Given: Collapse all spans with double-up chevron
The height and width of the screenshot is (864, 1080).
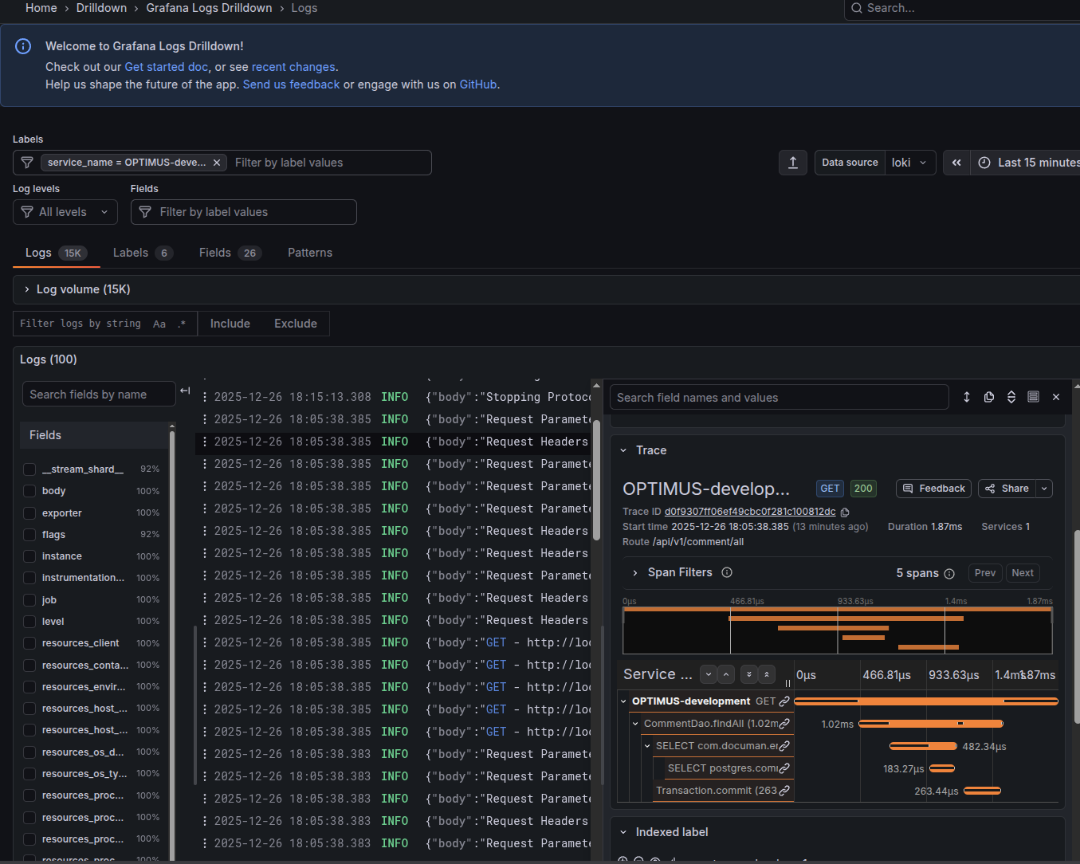Looking at the screenshot, I should click(766, 674).
